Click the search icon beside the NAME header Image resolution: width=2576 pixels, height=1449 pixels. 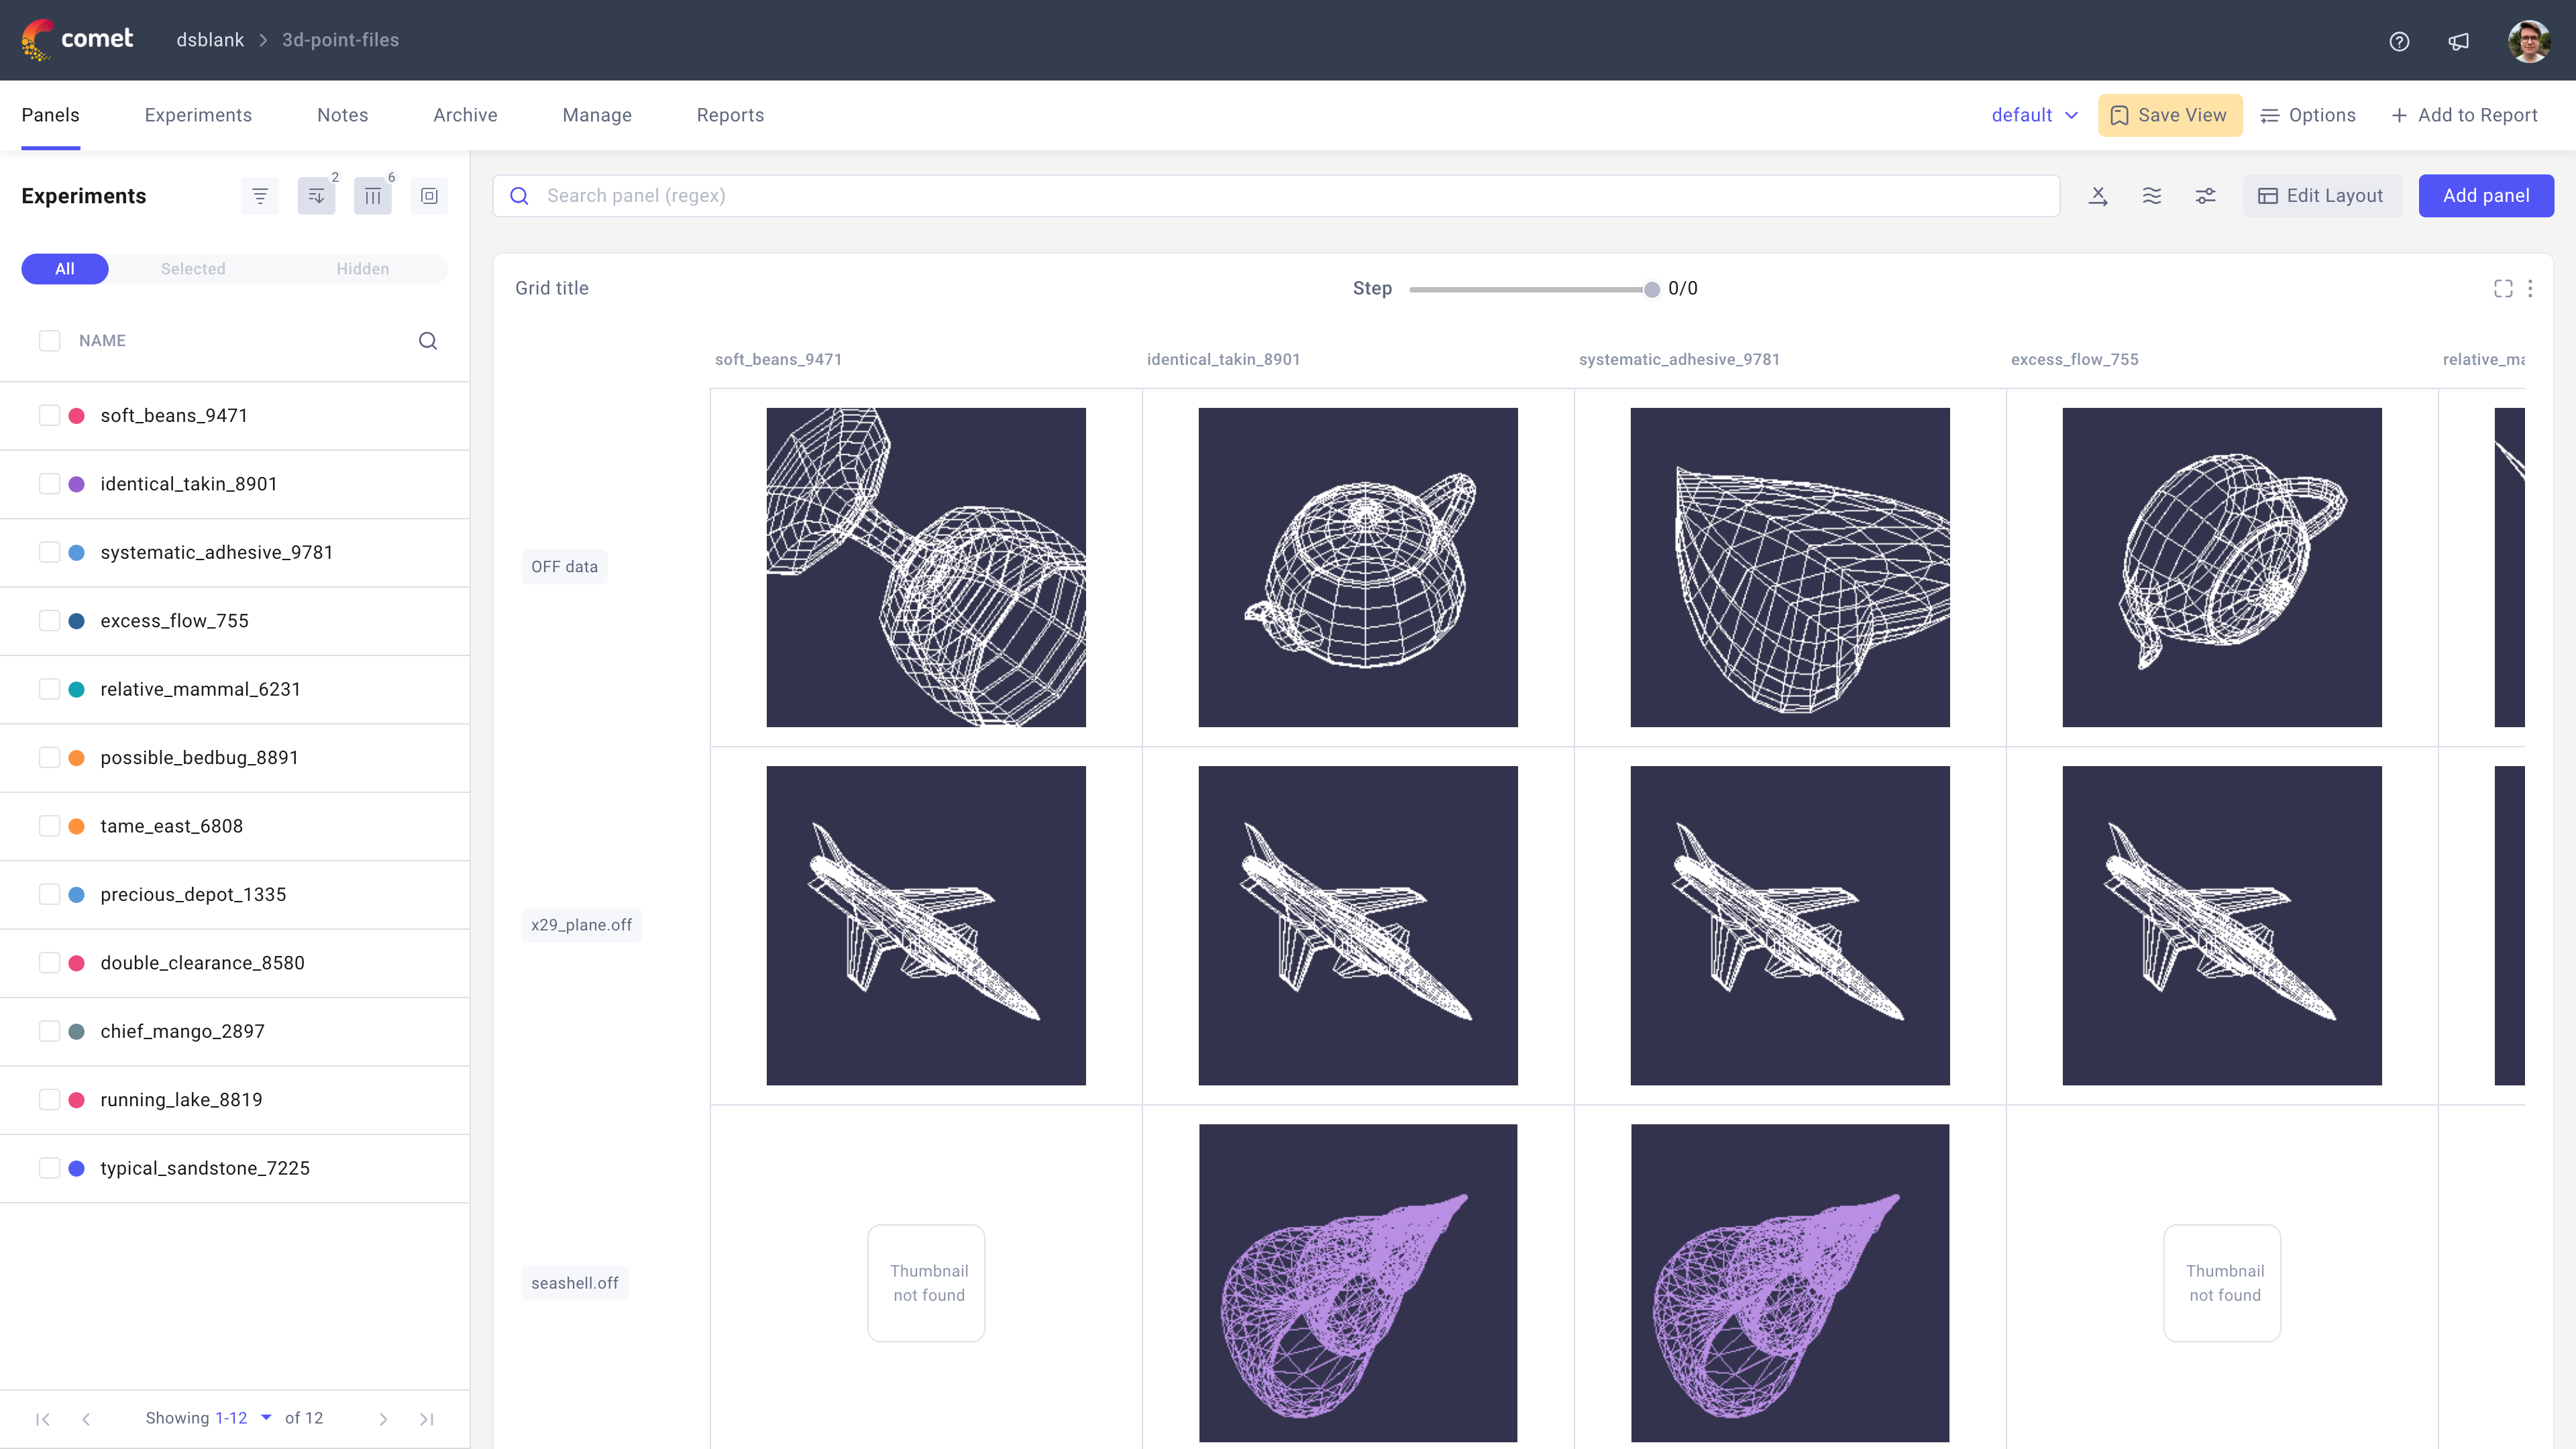coord(427,341)
